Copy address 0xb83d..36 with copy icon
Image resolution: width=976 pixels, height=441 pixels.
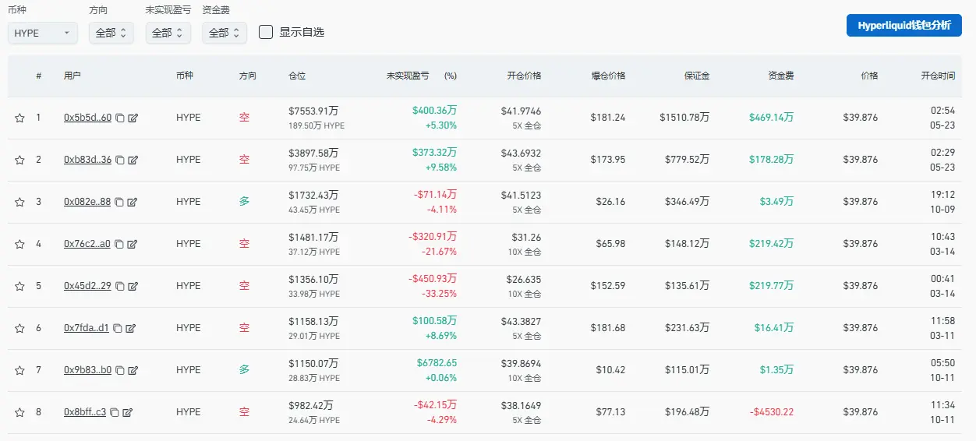pos(119,160)
